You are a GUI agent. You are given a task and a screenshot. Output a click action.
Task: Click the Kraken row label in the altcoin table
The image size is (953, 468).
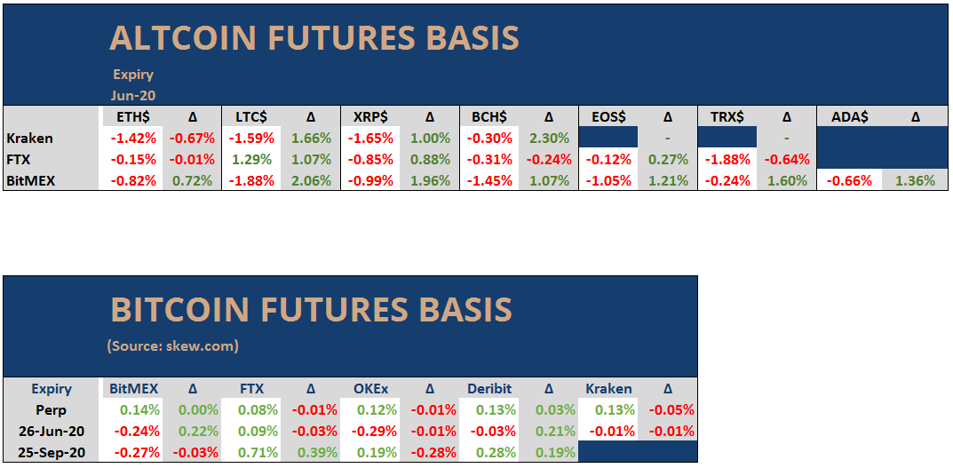pyautogui.click(x=29, y=138)
